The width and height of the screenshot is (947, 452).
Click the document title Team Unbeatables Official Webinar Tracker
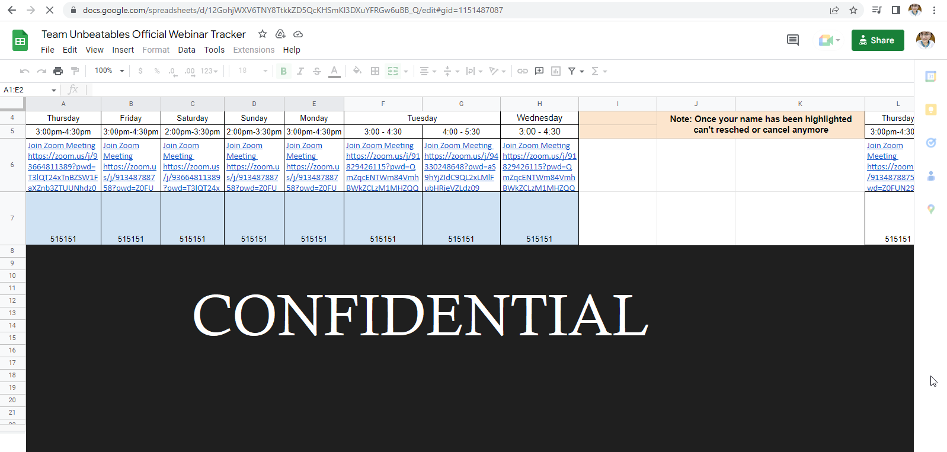143,34
